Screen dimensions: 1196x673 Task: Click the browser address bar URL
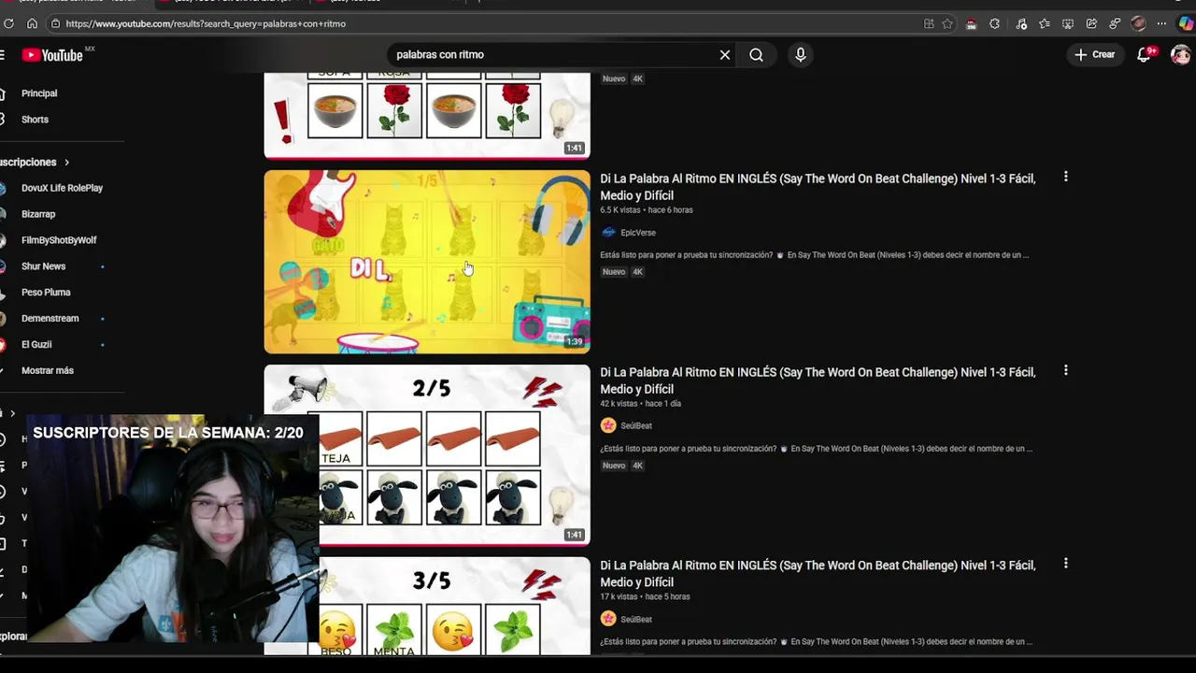(x=206, y=23)
